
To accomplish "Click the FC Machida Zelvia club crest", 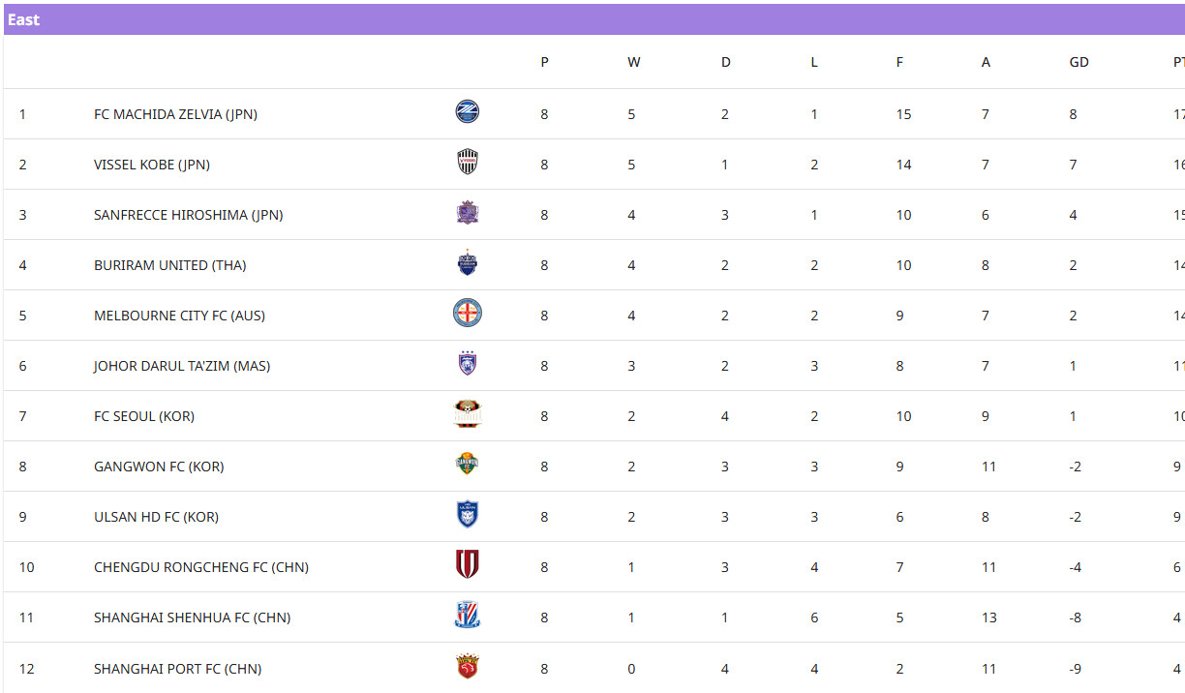I will [468, 112].
